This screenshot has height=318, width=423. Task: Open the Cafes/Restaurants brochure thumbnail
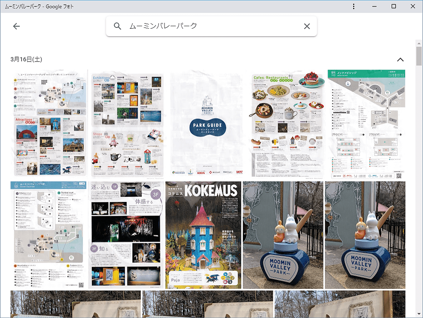tap(288, 125)
